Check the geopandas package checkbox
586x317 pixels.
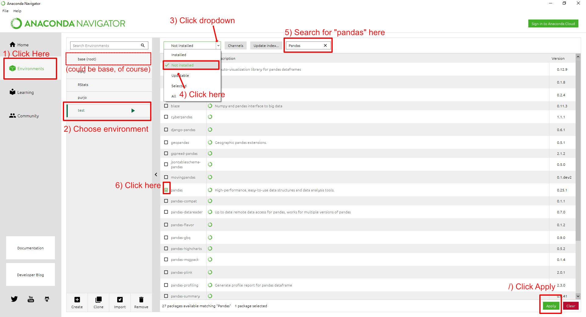pyautogui.click(x=166, y=142)
